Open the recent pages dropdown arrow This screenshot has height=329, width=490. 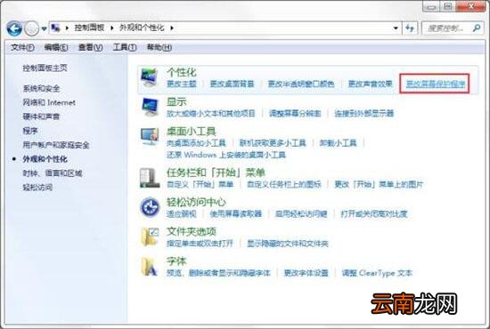click(44, 28)
